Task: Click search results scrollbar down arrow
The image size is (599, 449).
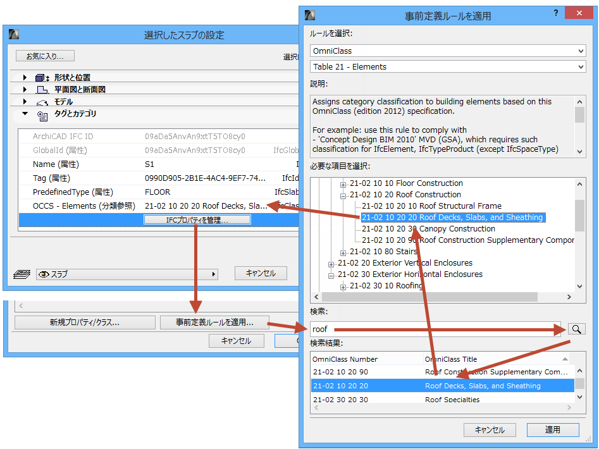Action: coord(580,397)
